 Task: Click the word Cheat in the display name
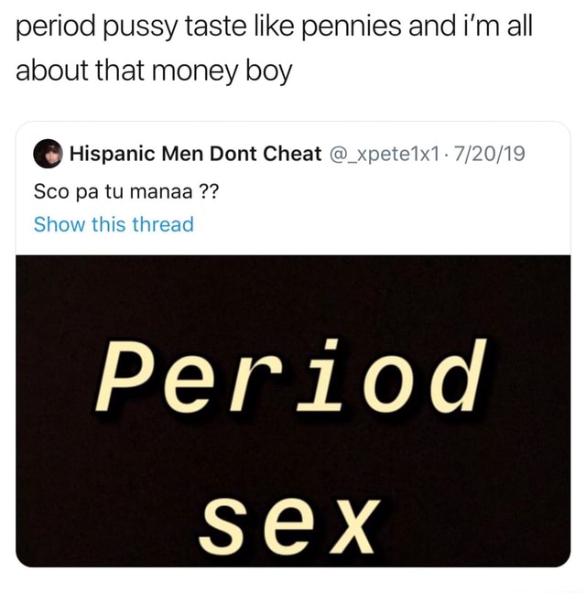pos(292,154)
